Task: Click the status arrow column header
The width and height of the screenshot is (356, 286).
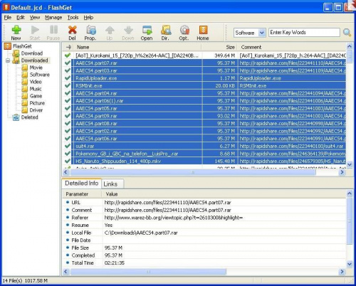Action: [x=68, y=47]
